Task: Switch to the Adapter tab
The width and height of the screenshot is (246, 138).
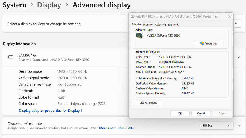Action: [136, 24]
